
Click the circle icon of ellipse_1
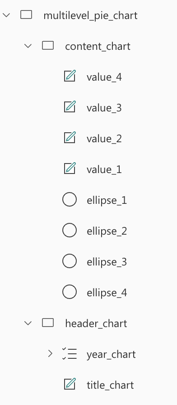(70, 199)
